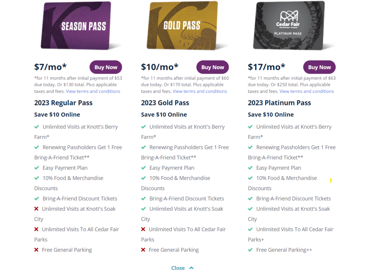Select the 2023 Platinum Pass heading

point(279,103)
